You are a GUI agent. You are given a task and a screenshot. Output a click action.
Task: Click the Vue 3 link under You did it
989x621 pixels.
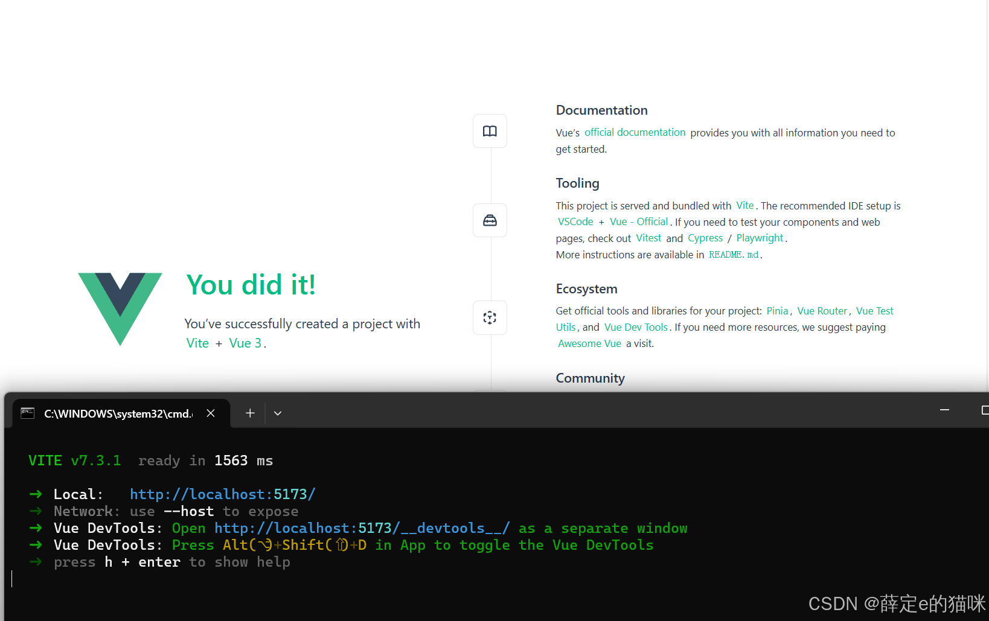coord(245,343)
